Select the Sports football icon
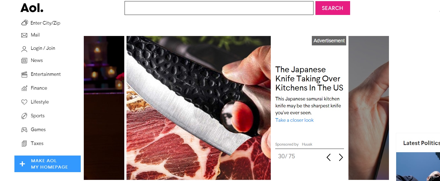Screen dimensions: 440x181 pyautogui.click(x=24, y=116)
